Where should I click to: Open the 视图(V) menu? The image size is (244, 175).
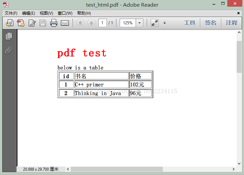click(x=46, y=13)
